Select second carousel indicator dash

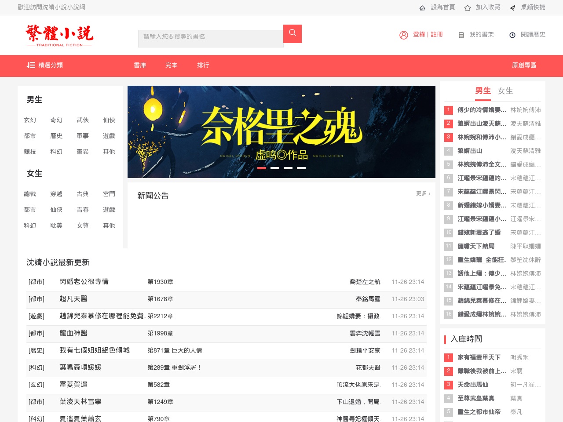click(x=275, y=168)
